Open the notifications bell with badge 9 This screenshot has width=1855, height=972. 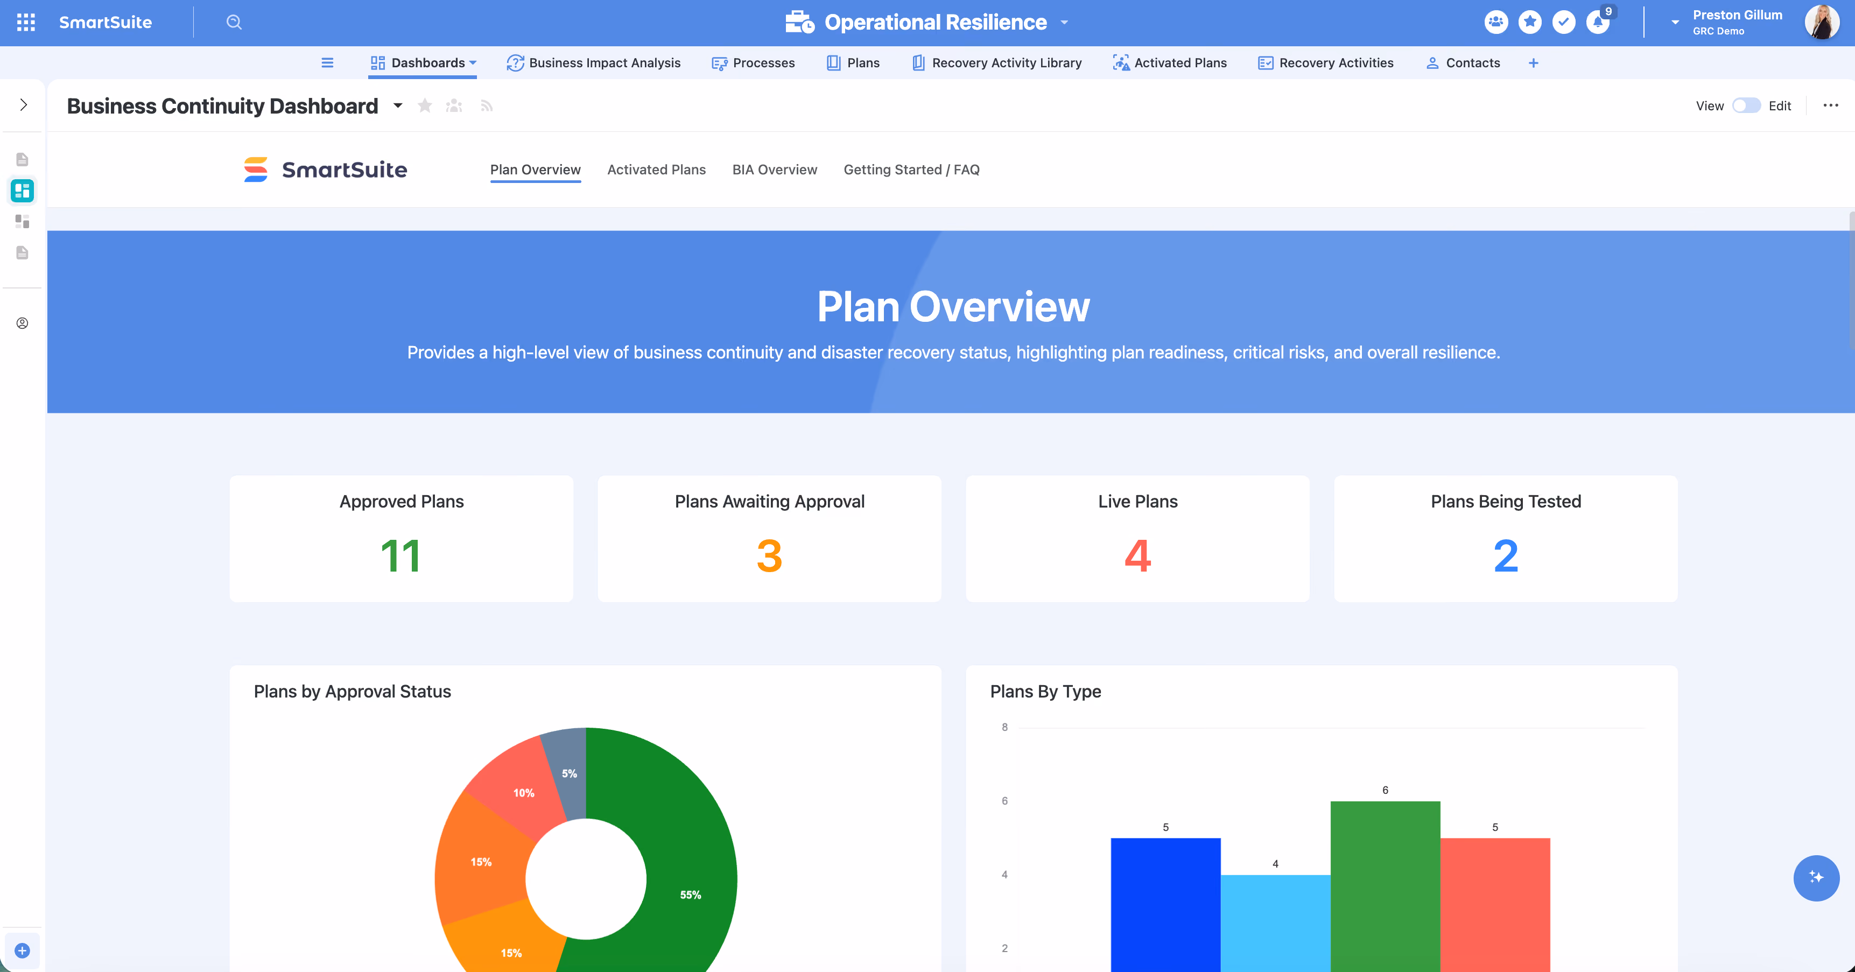point(1598,22)
